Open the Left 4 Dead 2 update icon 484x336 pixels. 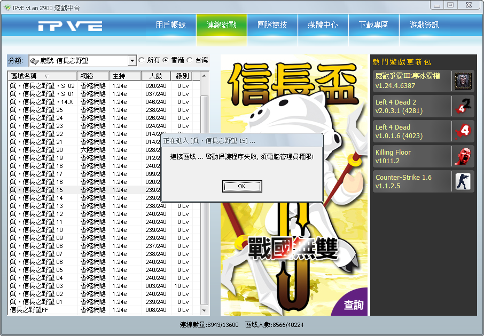coord(463,106)
